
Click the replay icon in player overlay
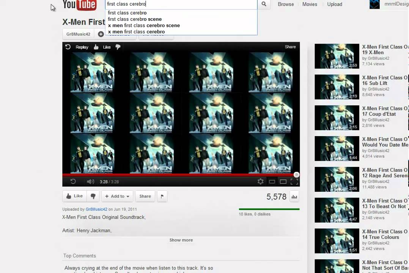[68, 47]
